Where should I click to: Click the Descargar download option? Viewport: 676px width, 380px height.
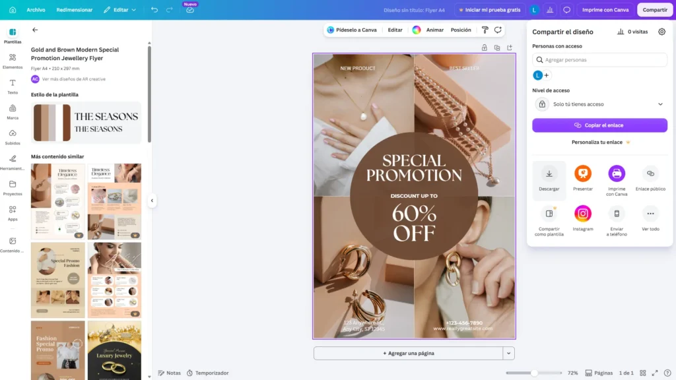549,179
